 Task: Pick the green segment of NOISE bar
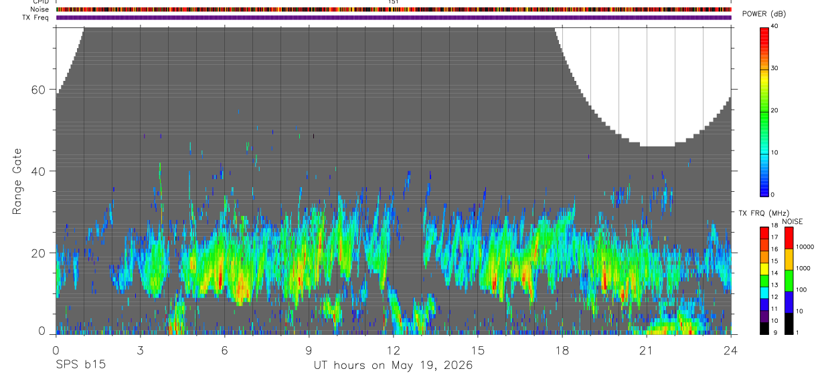click(x=788, y=281)
